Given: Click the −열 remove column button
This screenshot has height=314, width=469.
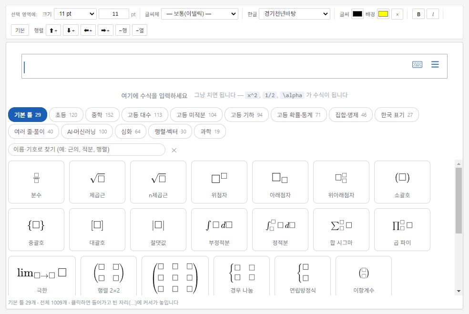Looking at the screenshot, I should [x=140, y=30].
